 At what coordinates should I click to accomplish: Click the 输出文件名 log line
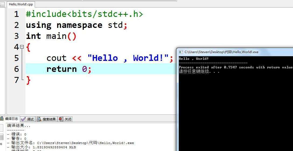70,143
